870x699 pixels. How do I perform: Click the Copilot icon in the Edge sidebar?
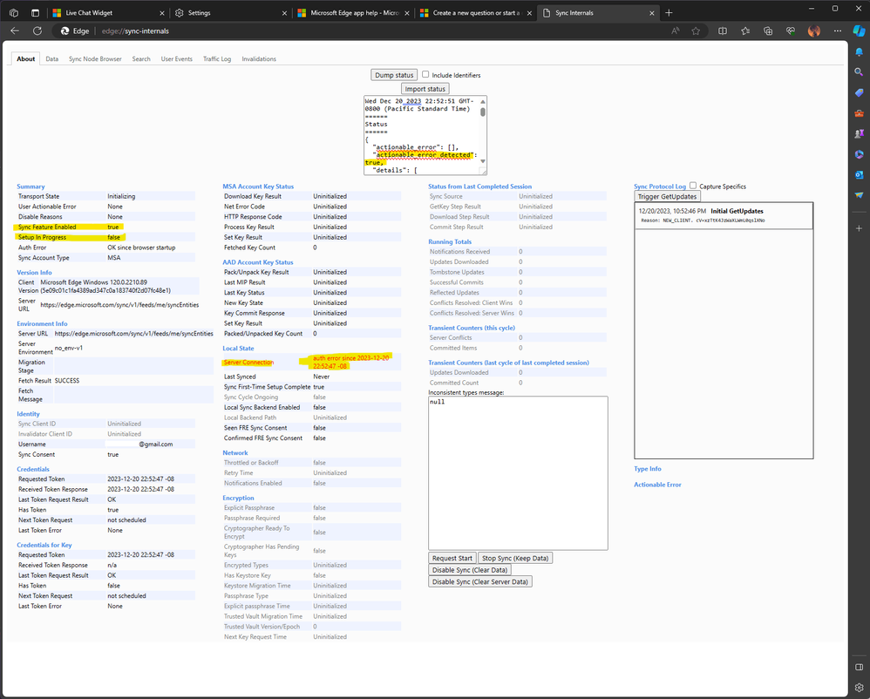coord(859,31)
